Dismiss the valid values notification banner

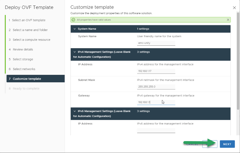coord(228,20)
